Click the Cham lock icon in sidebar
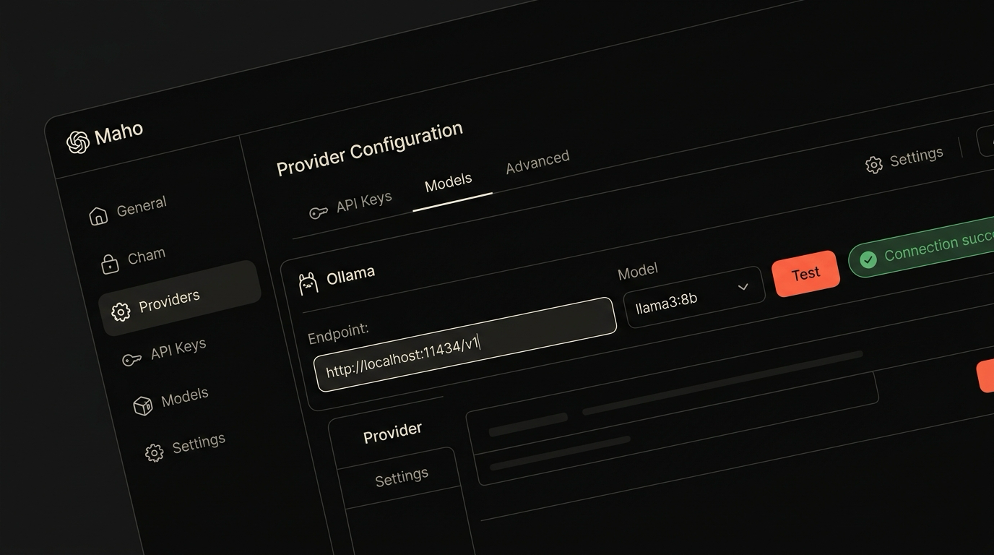Screen dimensions: 994x555 click(x=110, y=264)
